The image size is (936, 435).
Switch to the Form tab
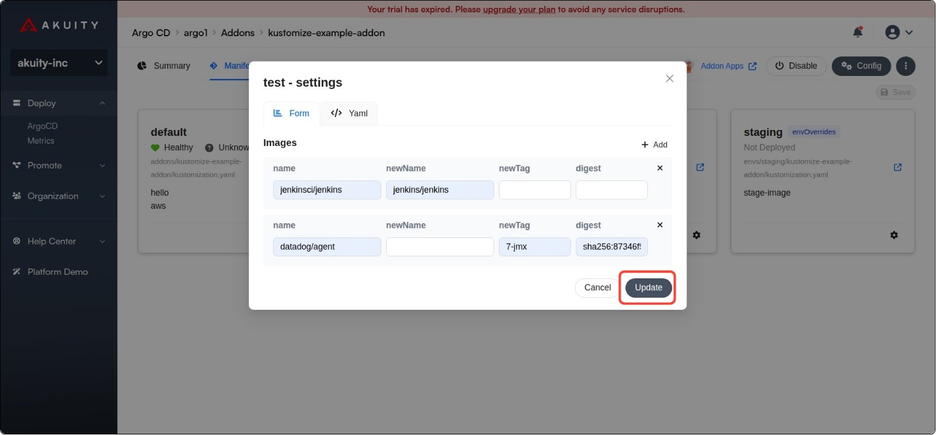(x=291, y=113)
